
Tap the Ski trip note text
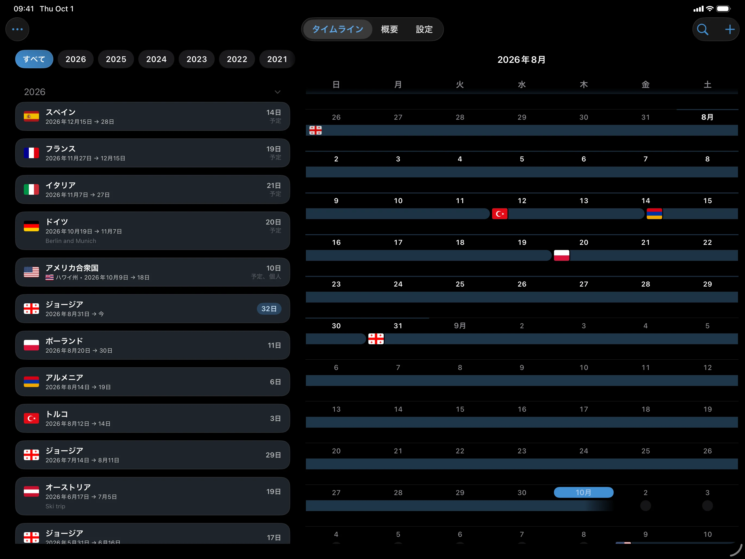tap(55, 506)
